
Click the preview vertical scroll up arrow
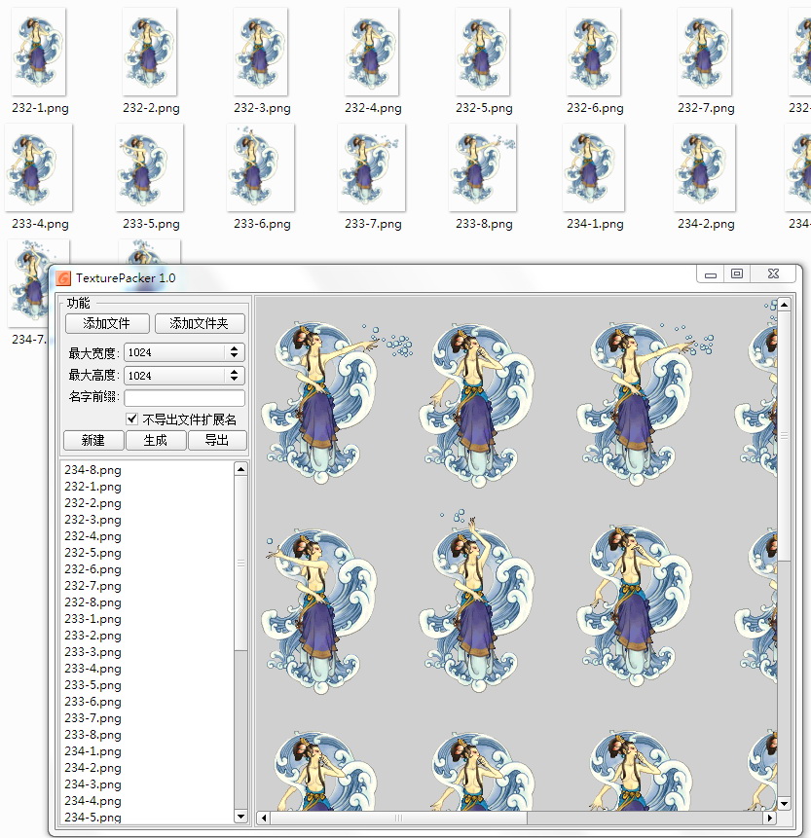pyautogui.click(x=785, y=305)
